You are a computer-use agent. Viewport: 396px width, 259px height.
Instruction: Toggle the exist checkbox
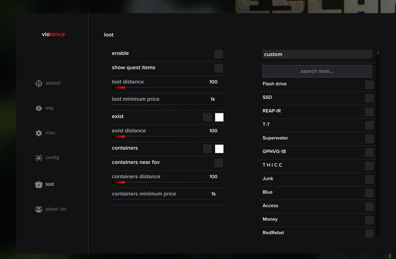(207, 117)
